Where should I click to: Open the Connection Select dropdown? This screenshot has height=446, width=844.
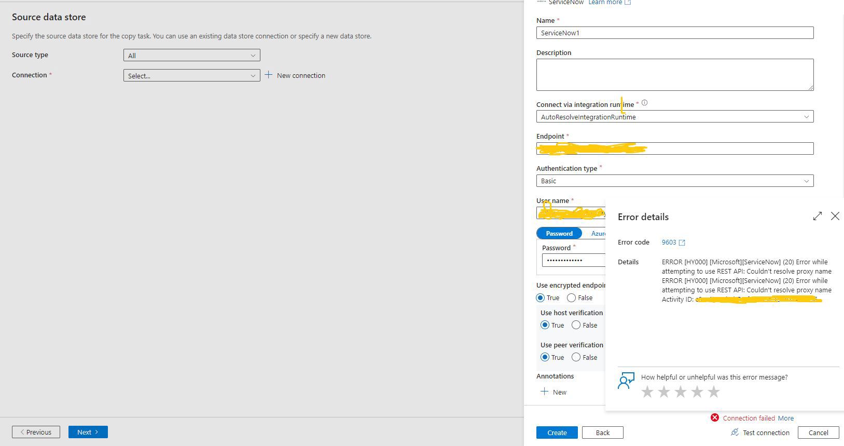(x=192, y=75)
